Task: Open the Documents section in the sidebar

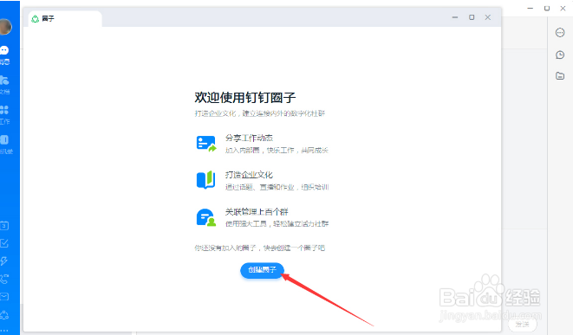Action: tap(4, 85)
